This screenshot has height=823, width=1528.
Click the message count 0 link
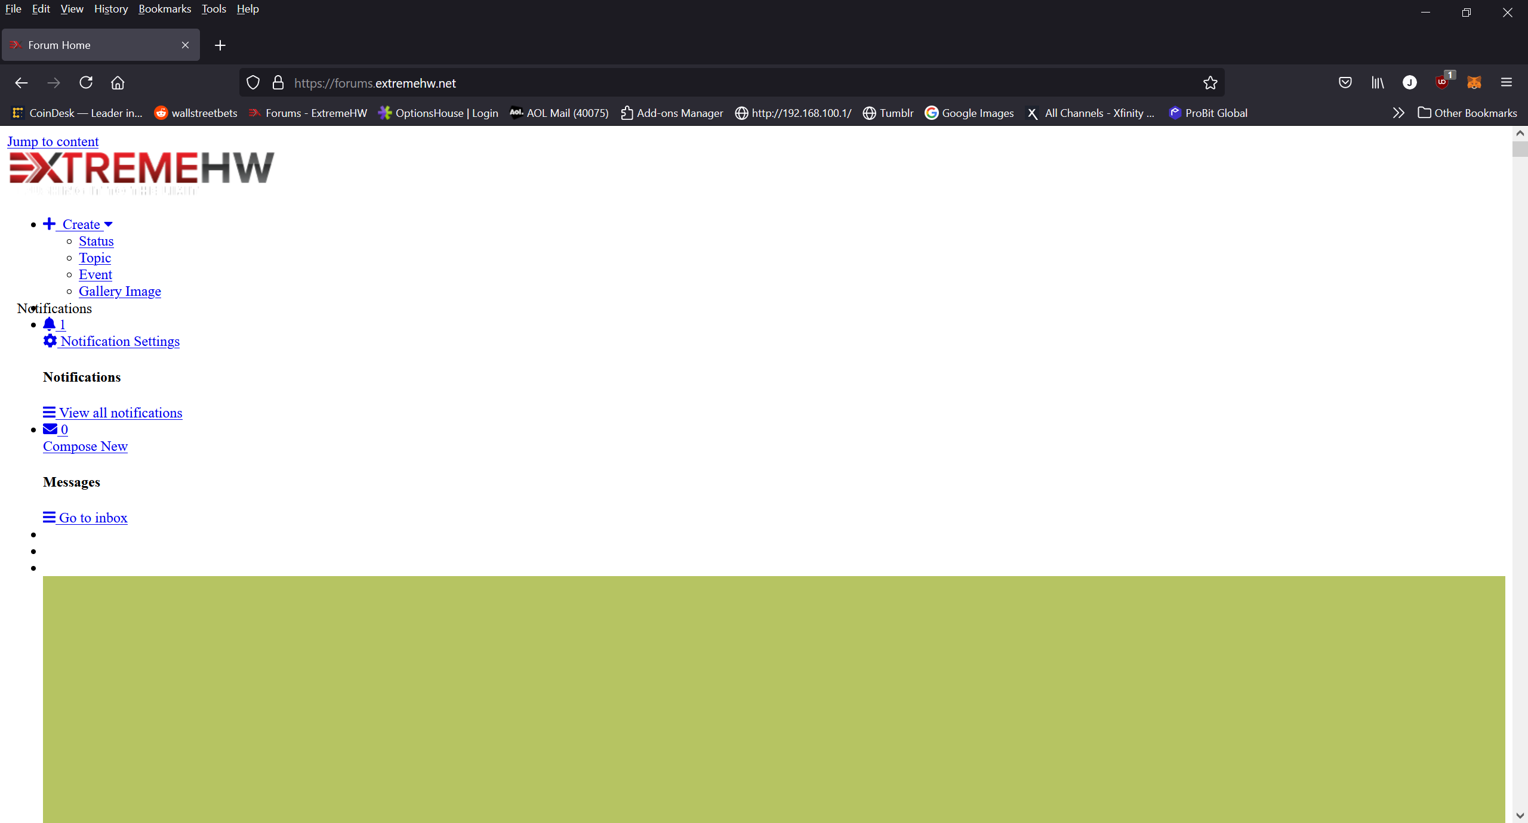coord(64,429)
